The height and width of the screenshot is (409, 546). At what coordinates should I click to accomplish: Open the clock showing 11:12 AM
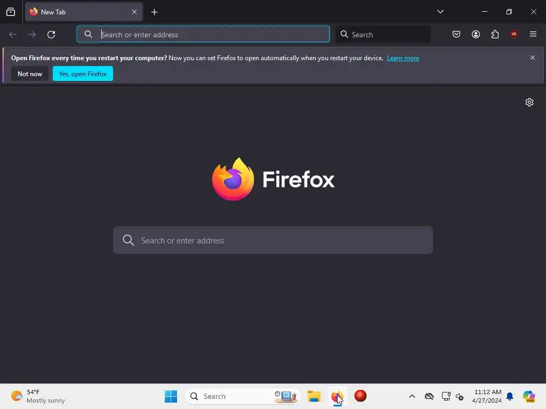point(487,396)
